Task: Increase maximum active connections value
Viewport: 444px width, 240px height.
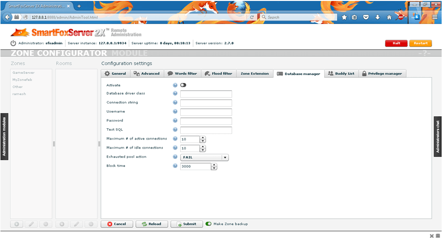Action: coord(202,138)
